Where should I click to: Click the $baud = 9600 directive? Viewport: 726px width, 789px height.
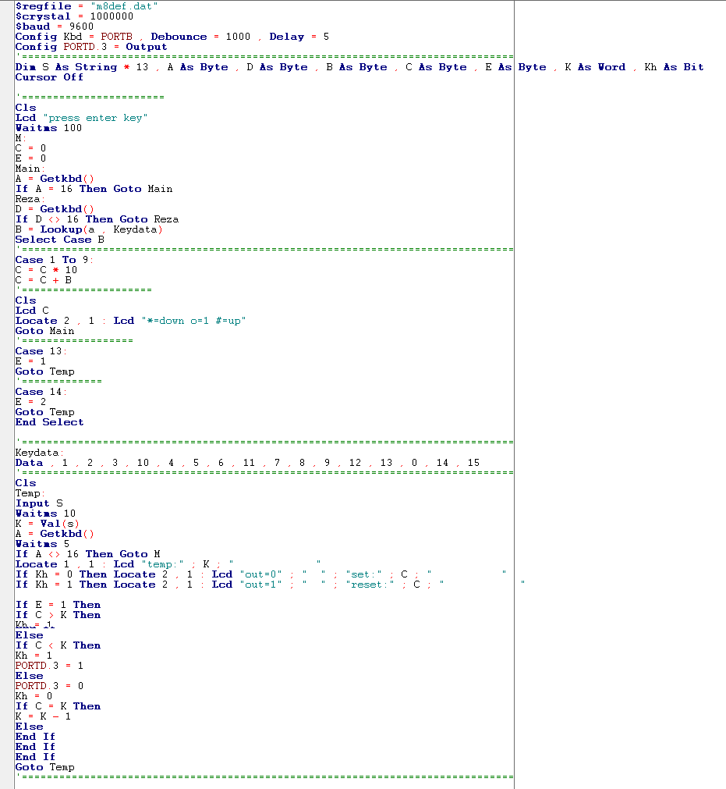(55, 27)
